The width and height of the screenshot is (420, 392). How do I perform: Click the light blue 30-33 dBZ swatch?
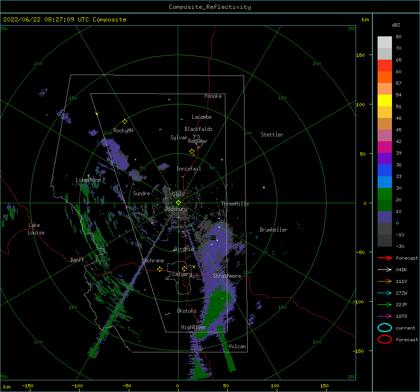385,182
